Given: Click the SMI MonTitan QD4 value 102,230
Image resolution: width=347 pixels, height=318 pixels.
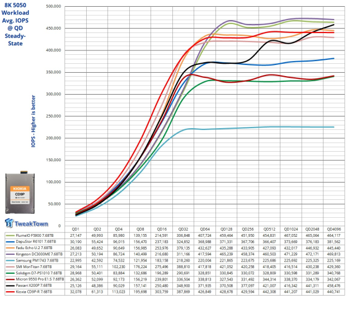Looking at the screenshot, I should [119, 267].
